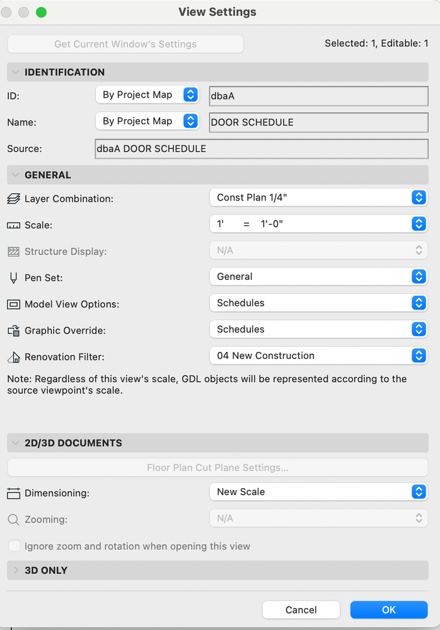Screen dimensions: 440x630
Task: Click the Renovation Filter icon
Action: [14, 357]
